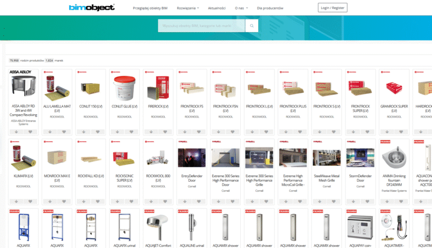
Task: Download ROCKWOOL 800 (LV)
Action: pyautogui.click(x=151, y=201)
